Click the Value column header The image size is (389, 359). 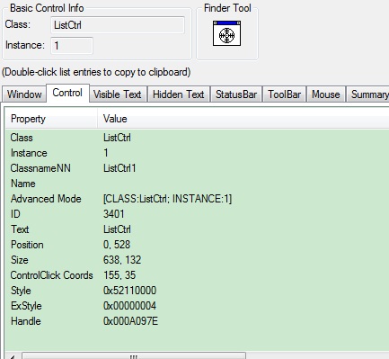pyautogui.click(x=243, y=119)
